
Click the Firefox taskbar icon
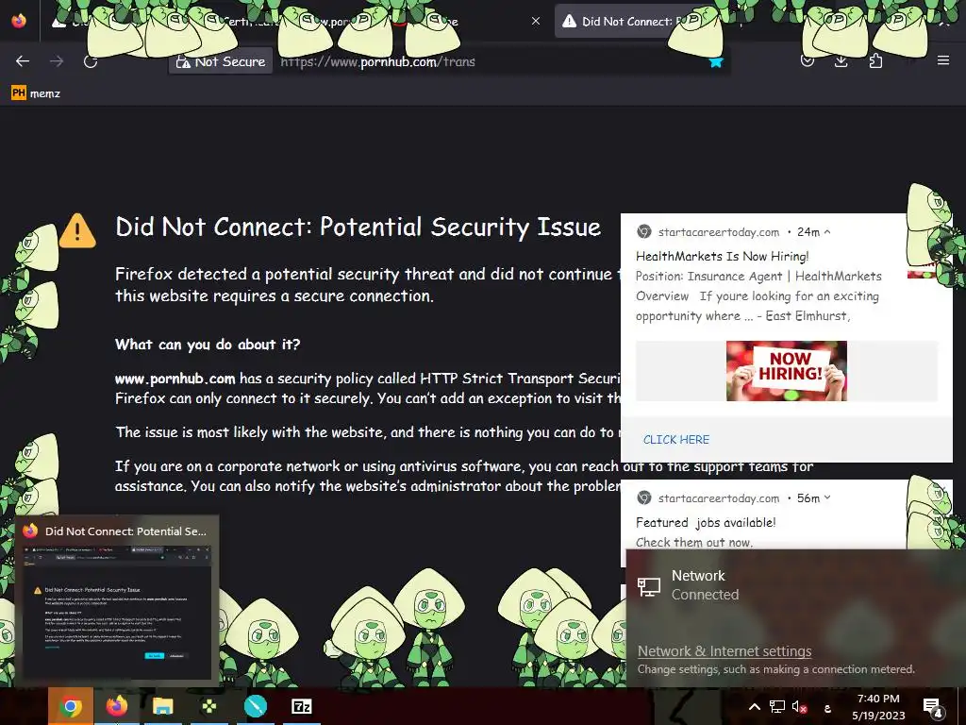[x=116, y=706]
